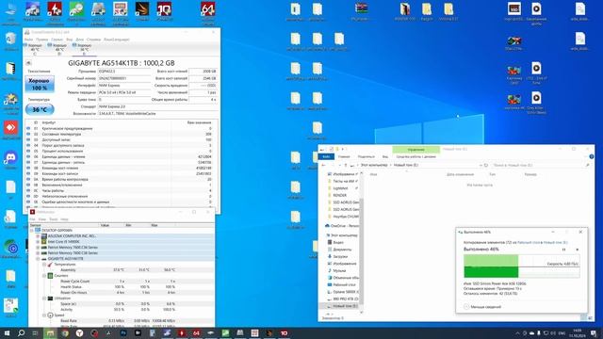Select the 'GIGABYTE AG514K1TB : 1000,2 GB' title
Viewport: 603px width, 339px height.
122,63
